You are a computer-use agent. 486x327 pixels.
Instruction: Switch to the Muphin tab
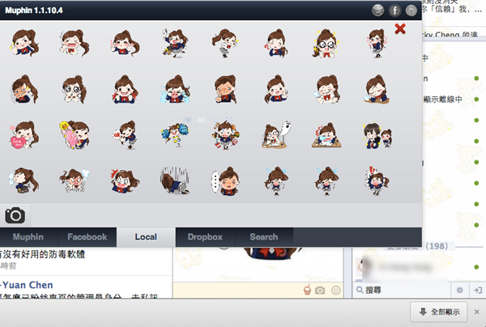[28, 237]
